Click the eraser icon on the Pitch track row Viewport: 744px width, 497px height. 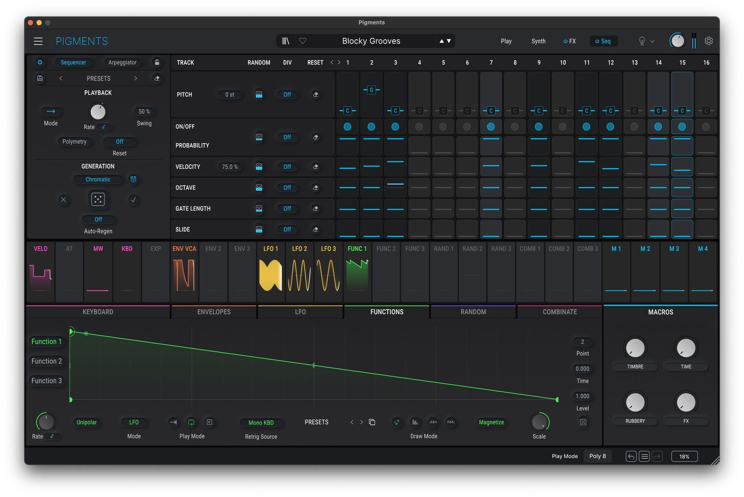click(316, 94)
